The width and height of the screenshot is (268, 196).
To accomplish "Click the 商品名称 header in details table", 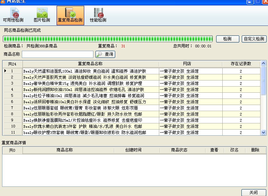I will 68,150.
